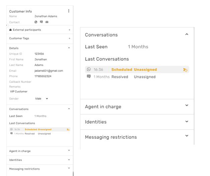210x176 pixels.
Task: Click the email contact icon
Action: coord(47,22)
